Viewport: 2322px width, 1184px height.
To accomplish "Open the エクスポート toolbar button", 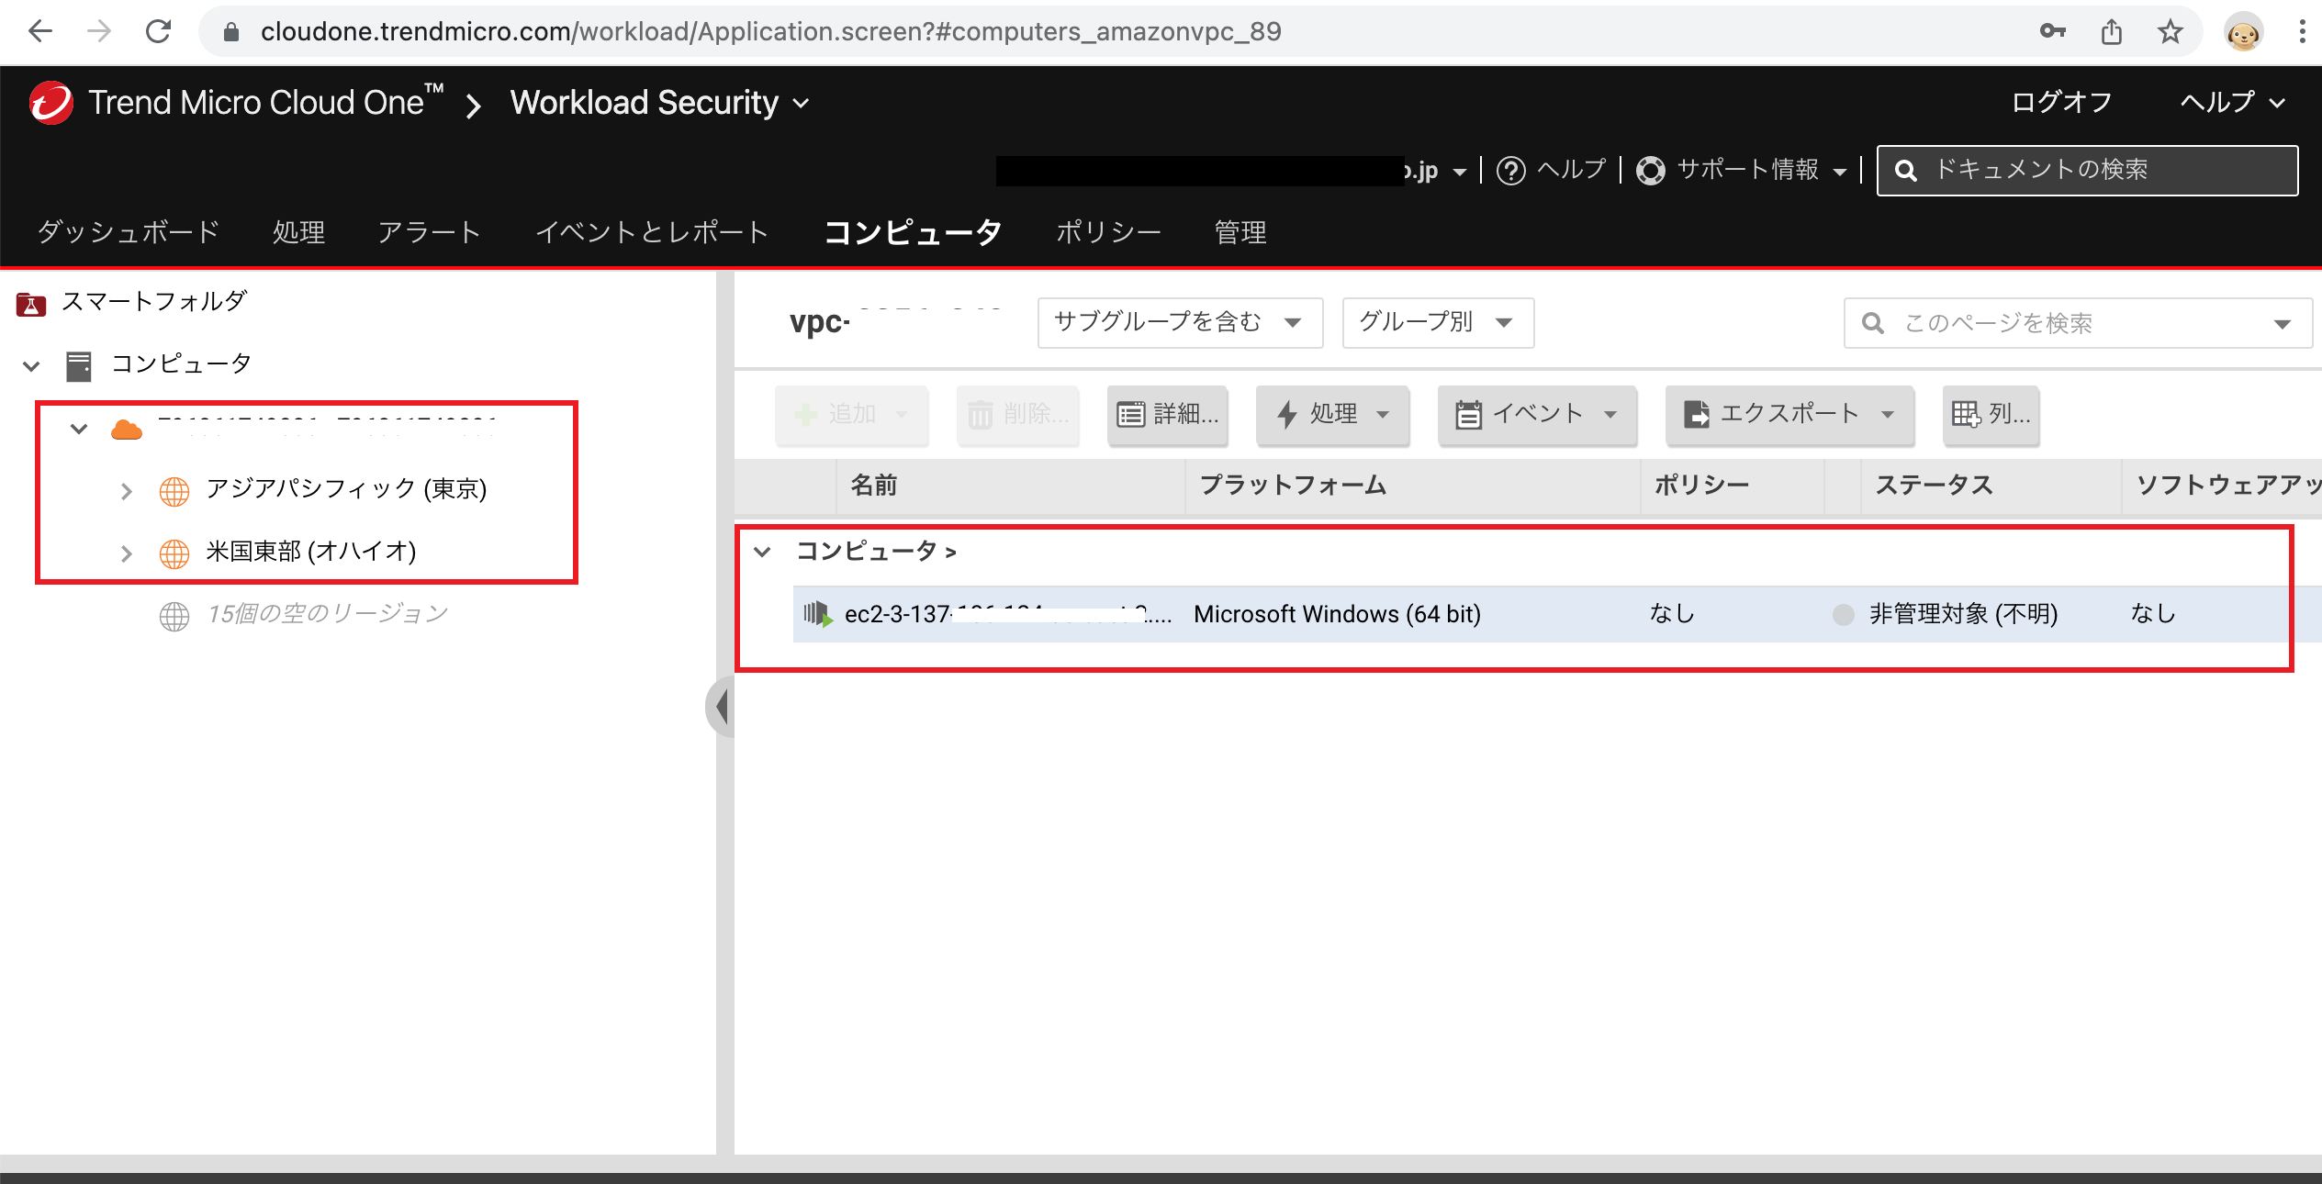I will [1789, 414].
